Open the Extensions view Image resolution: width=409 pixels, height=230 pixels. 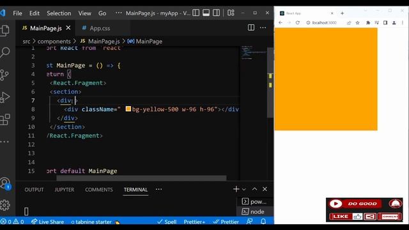point(4,119)
